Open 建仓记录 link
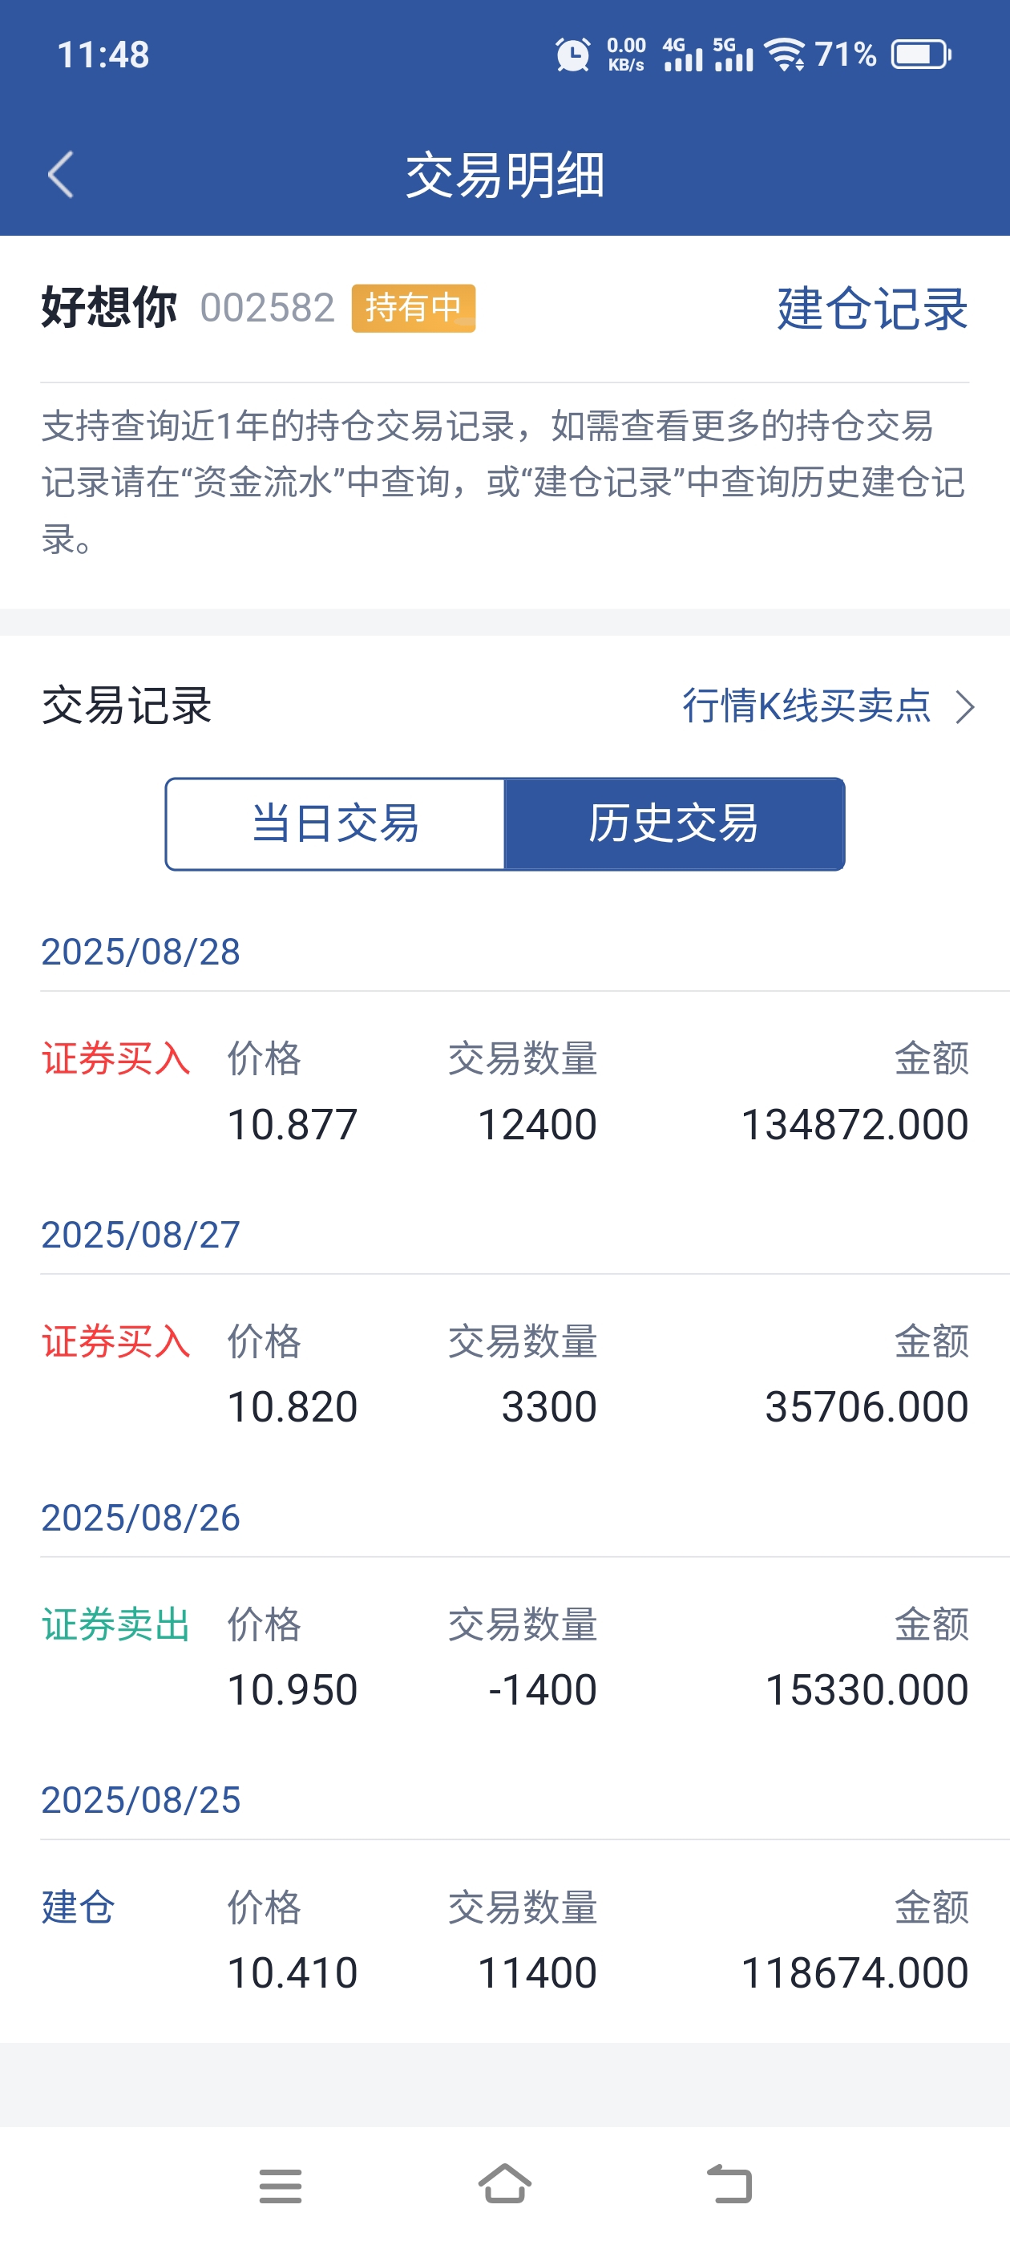1010x2245 pixels. [872, 309]
